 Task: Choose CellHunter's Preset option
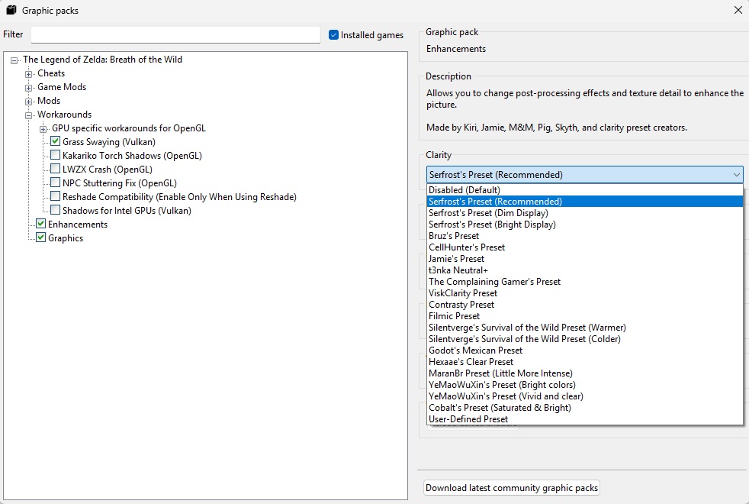pos(585,247)
